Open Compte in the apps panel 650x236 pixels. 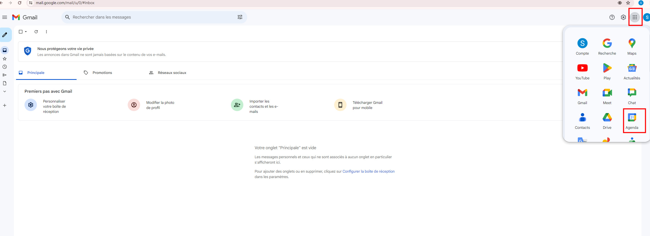582,47
